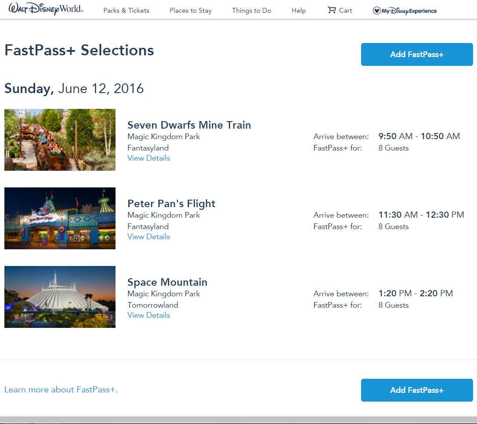Click the Peter Pan's Flight thumbnail
477x424 pixels.
[x=60, y=218]
